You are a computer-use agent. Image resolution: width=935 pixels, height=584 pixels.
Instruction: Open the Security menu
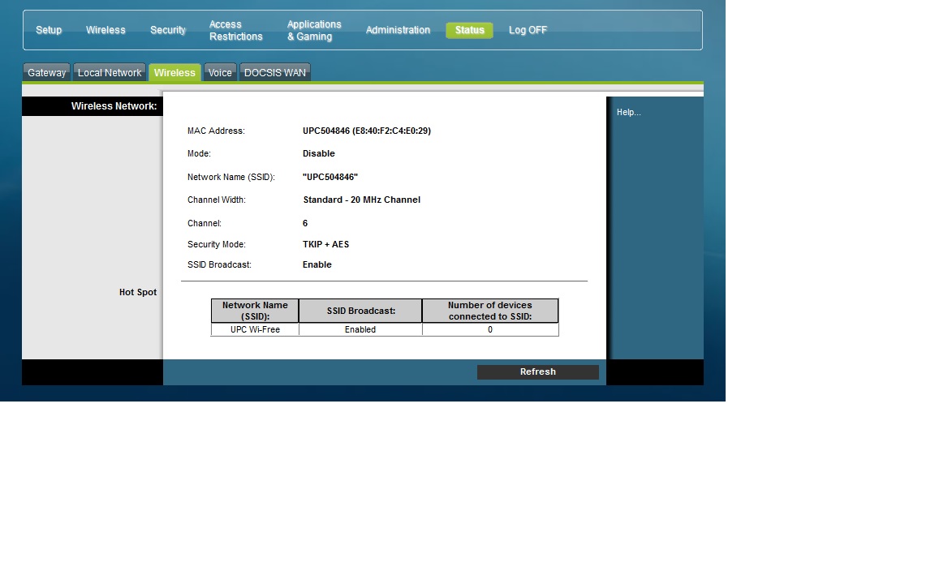coord(168,30)
